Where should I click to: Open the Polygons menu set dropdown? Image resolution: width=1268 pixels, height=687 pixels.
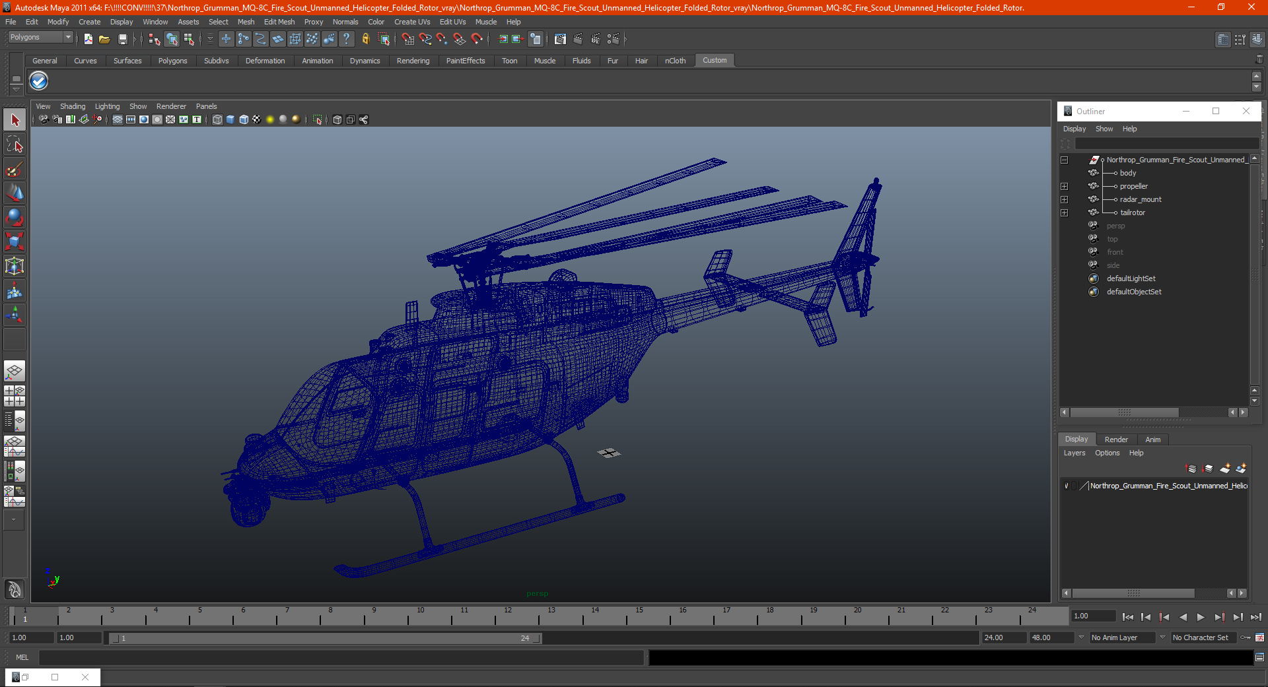pos(40,38)
